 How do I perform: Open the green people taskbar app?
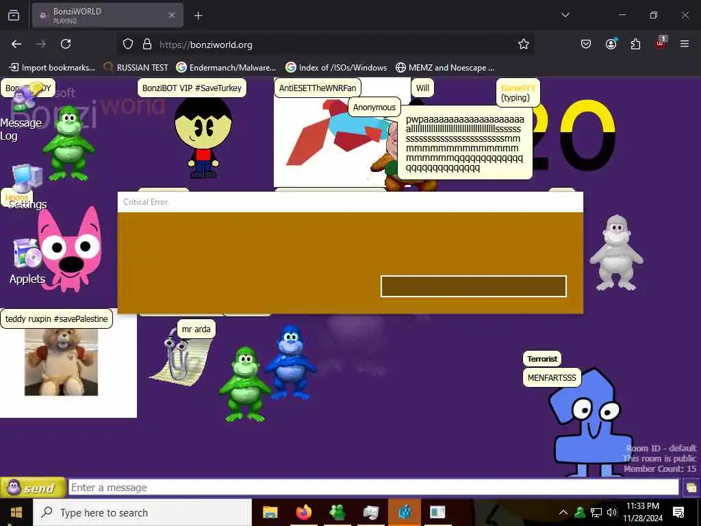click(x=337, y=512)
